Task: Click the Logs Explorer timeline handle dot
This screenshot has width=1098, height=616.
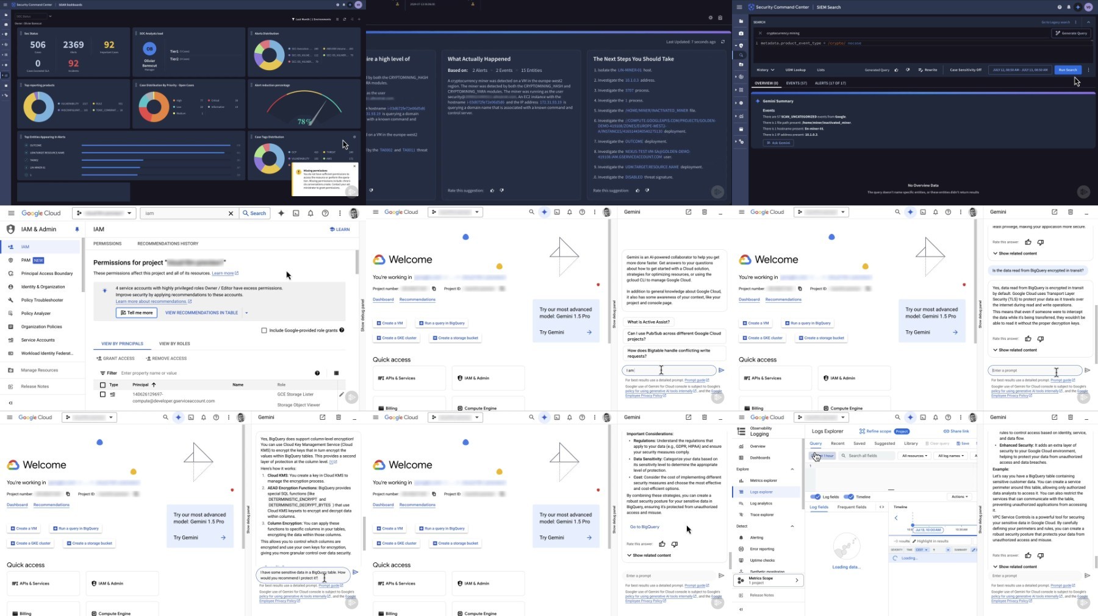Action: [x=913, y=525]
